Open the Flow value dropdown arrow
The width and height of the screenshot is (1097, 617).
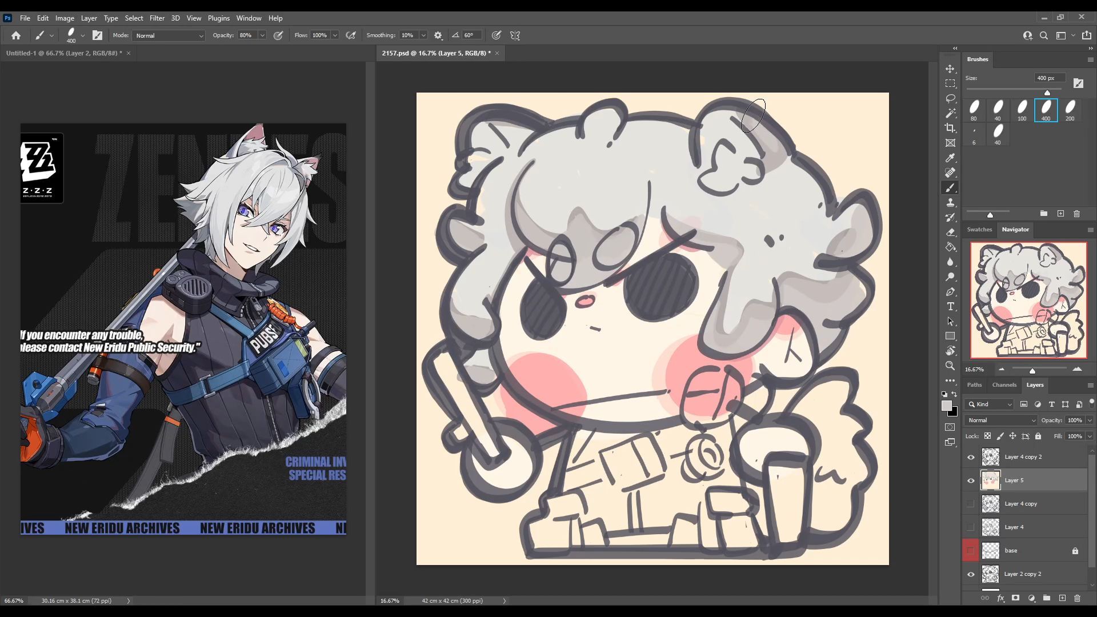335,35
